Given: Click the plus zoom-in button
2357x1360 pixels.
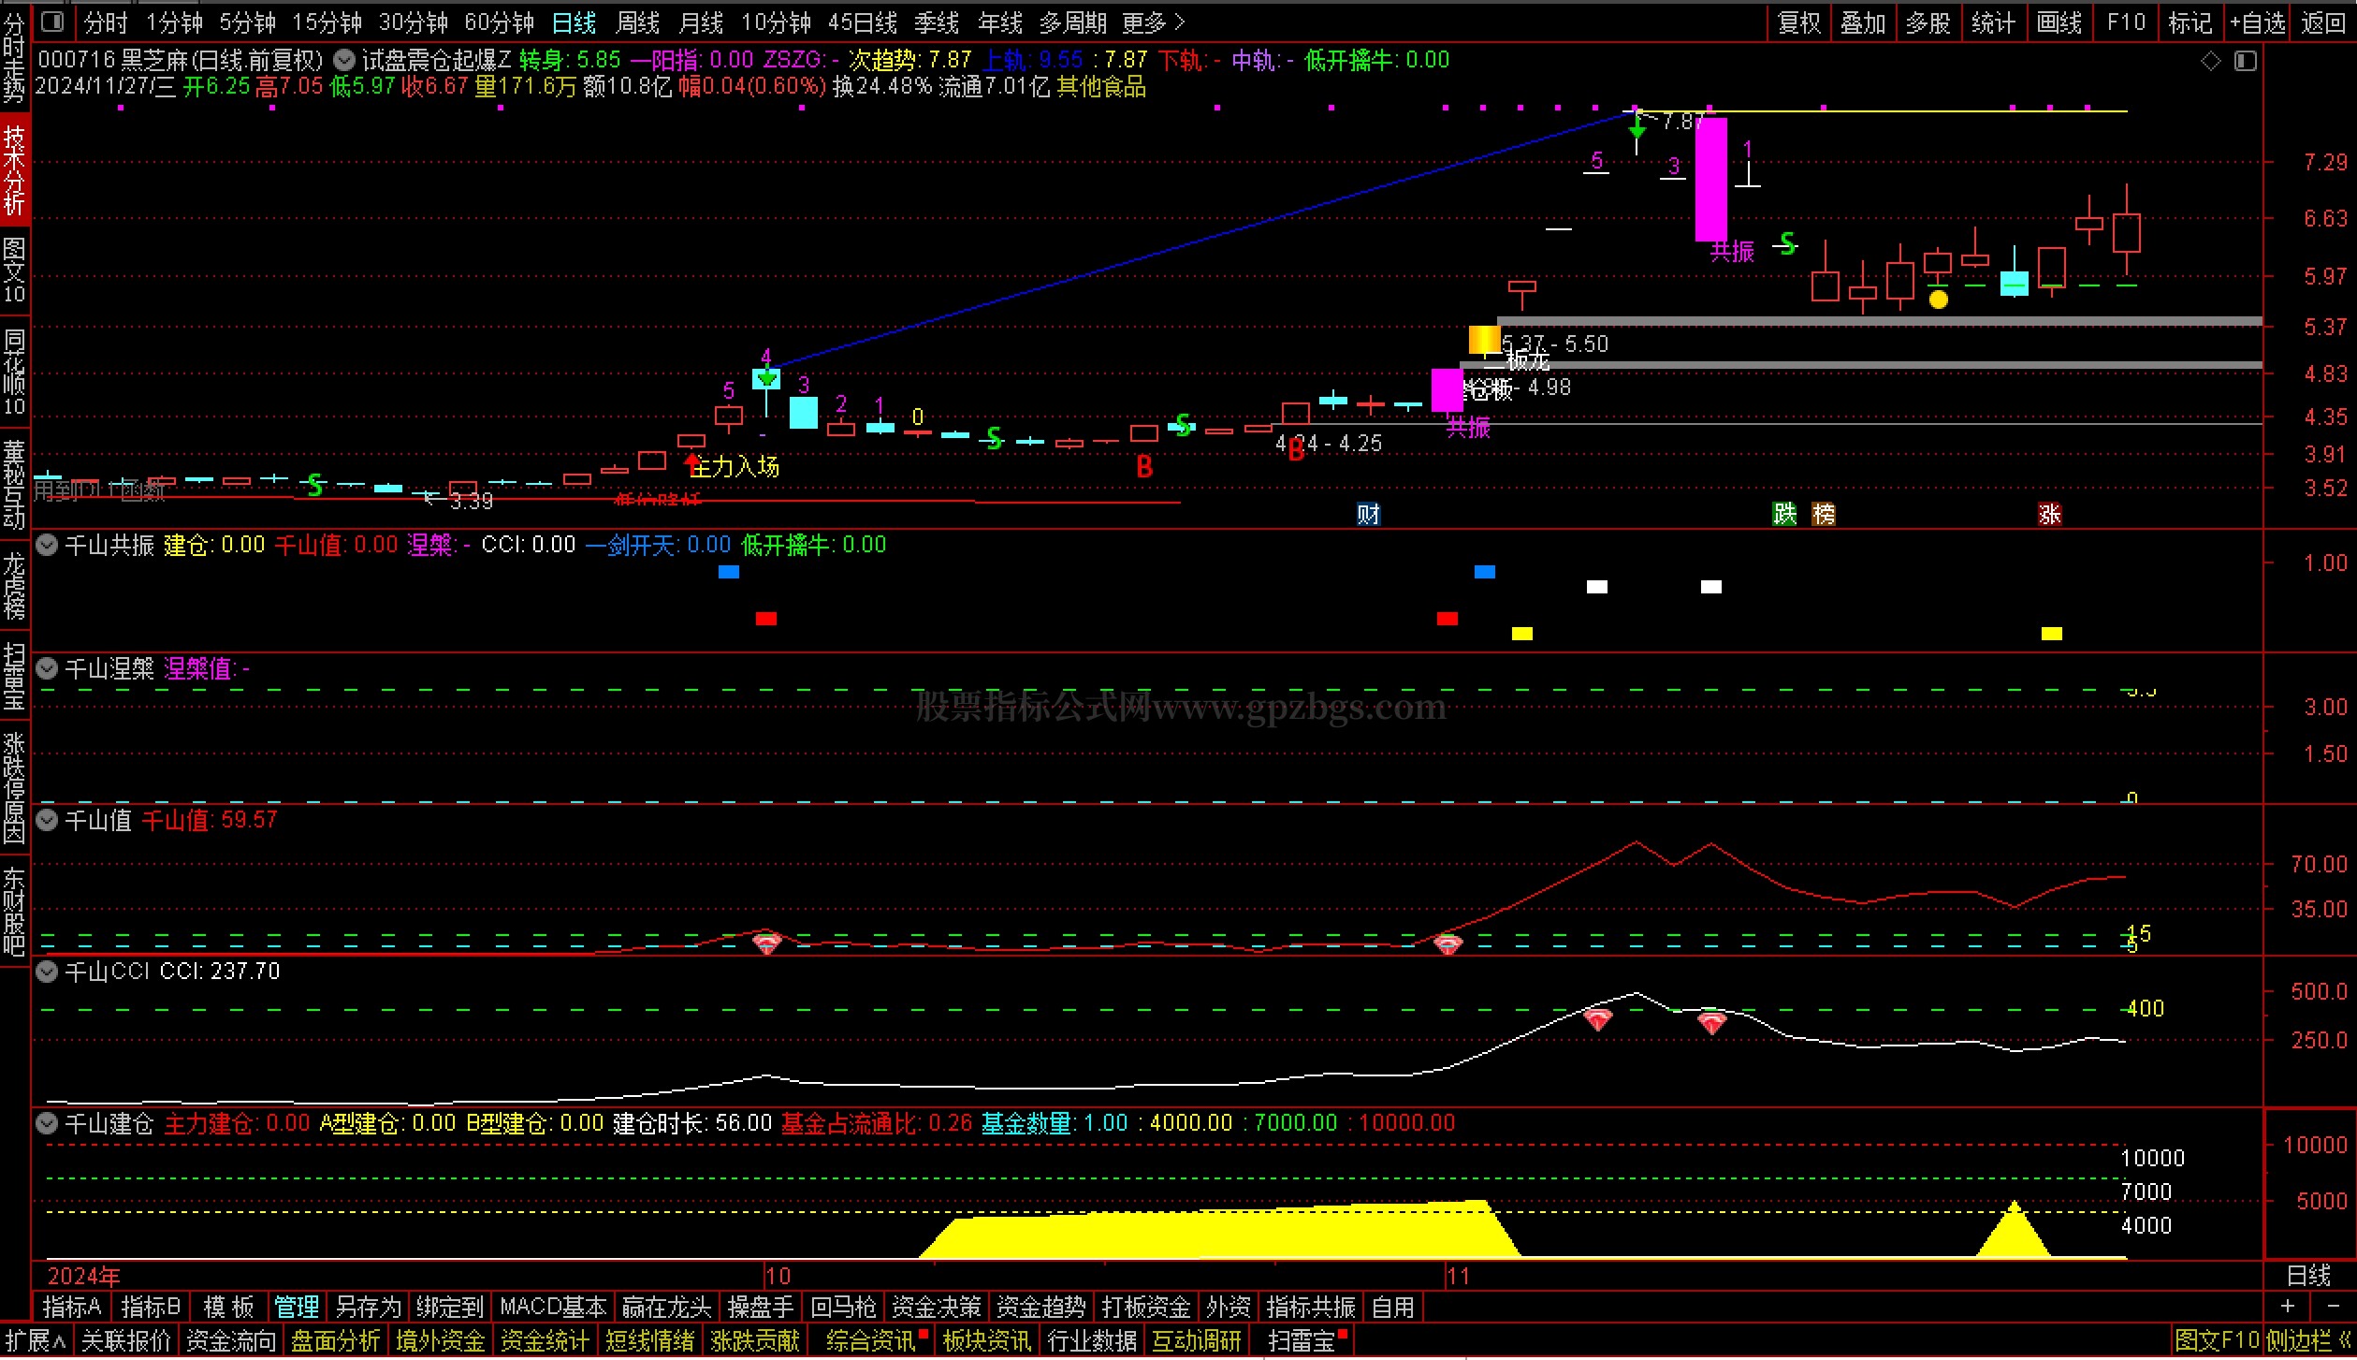Looking at the screenshot, I should pyautogui.click(x=2288, y=1307).
